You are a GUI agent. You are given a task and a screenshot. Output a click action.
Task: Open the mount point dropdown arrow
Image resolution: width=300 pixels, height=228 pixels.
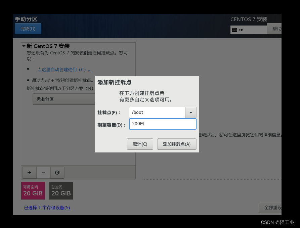pyautogui.click(x=191, y=112)
